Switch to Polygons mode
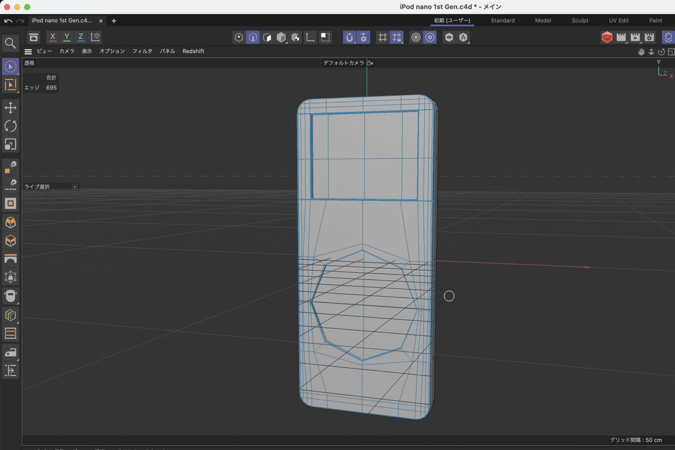The height and width of the screenshot is (450, 675). point(267,37)
